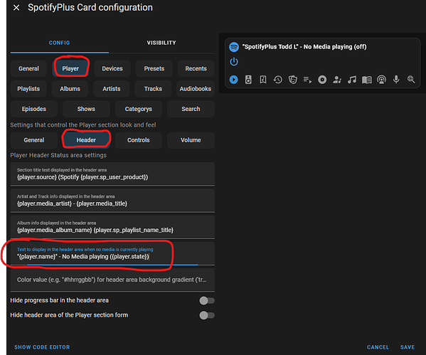This screenshot has width=426, height=355.
Task: Open the Episodes microphone icon
Action: point(396,80)
